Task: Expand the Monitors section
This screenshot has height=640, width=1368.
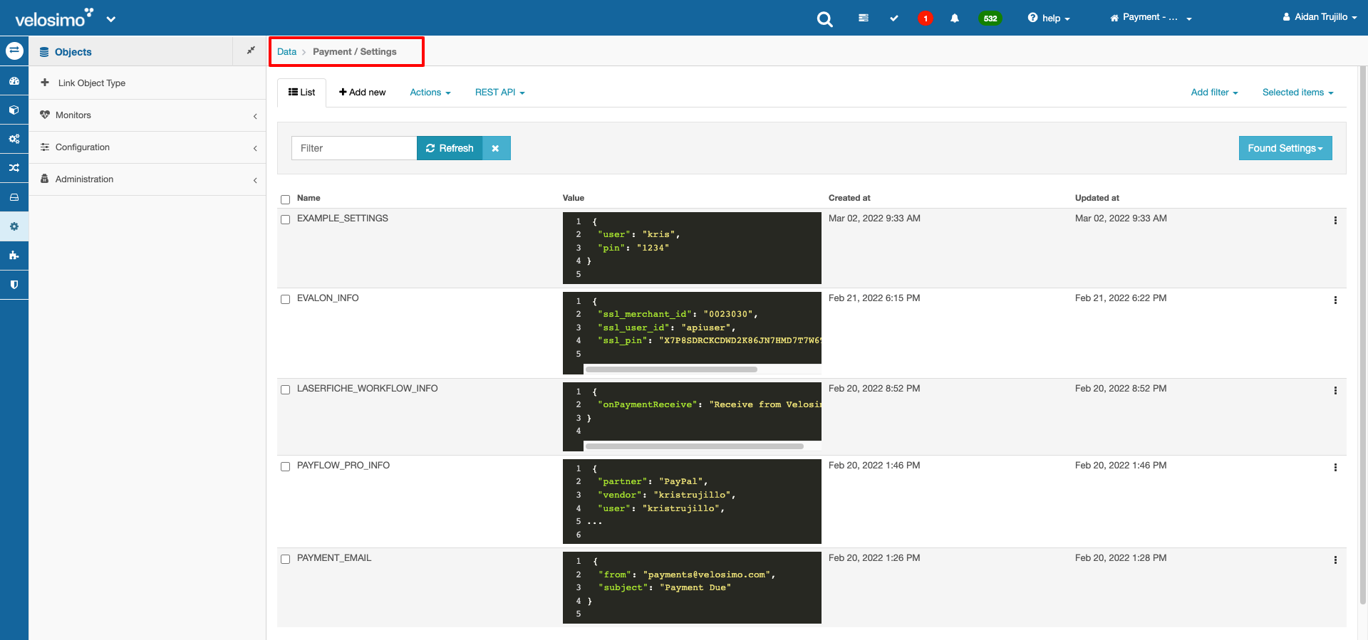Action: point(255,115)
